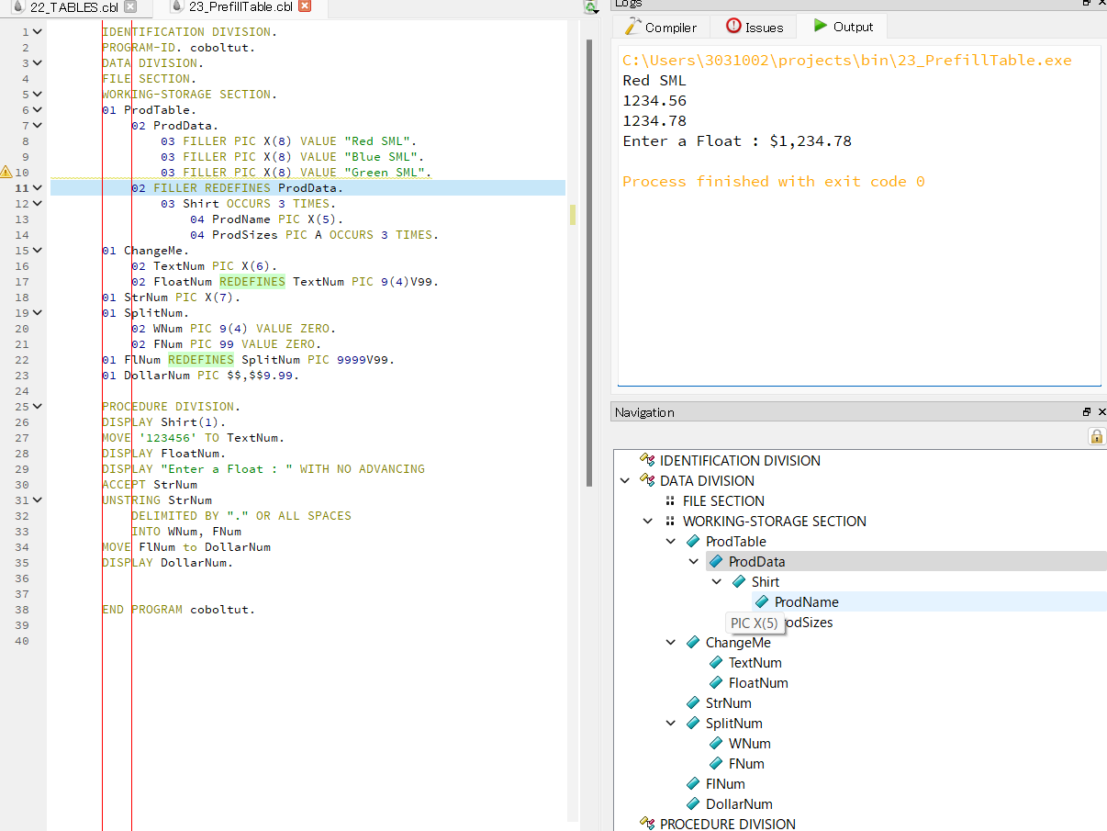Click the FloatNum field icon in tree

coord(716,682)
